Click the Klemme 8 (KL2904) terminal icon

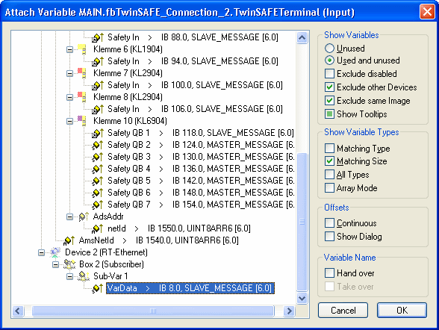tap(82, 97)
